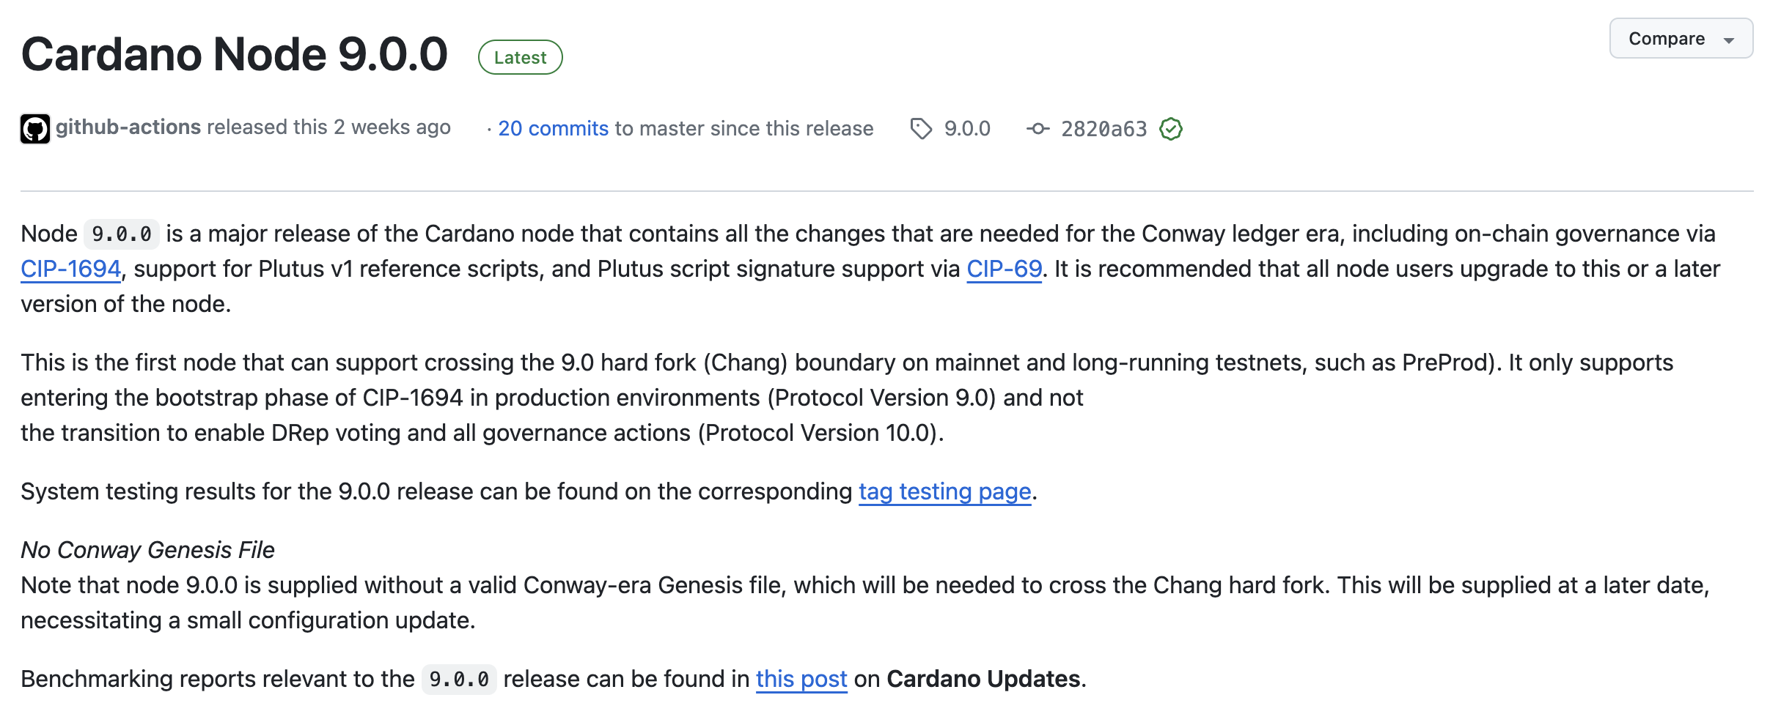
Task: Click the 20 commits link
Action: pos(553,127)
